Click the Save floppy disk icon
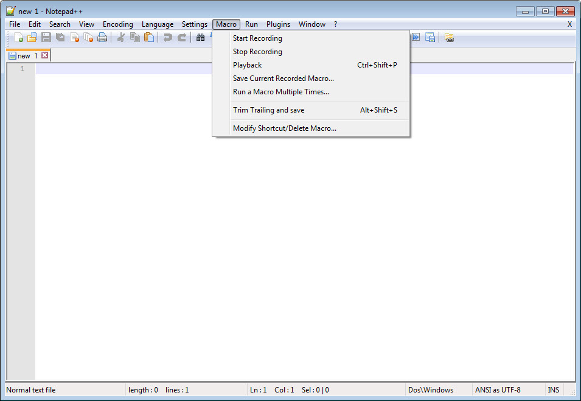The width and height of the screenshot is (581, 401). 46,38
